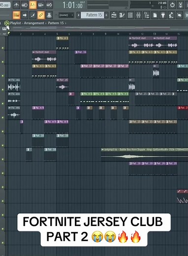Screen dimensions: 188x256
Task: Click Pattern 15 breadcrumb in playlist title
Action: click(56, 23)
